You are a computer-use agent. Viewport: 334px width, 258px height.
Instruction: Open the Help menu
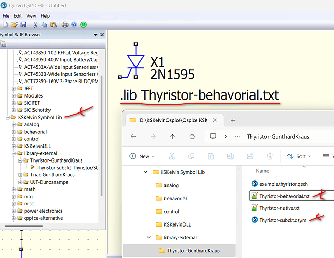click(45, 16)
